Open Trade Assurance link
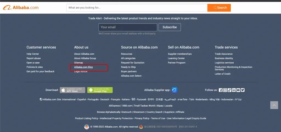Viewport: 281px width, 132px height. point(224,54)
